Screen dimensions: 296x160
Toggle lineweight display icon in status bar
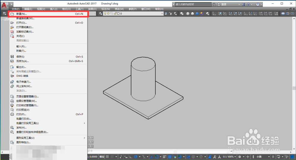coord(165,157)
